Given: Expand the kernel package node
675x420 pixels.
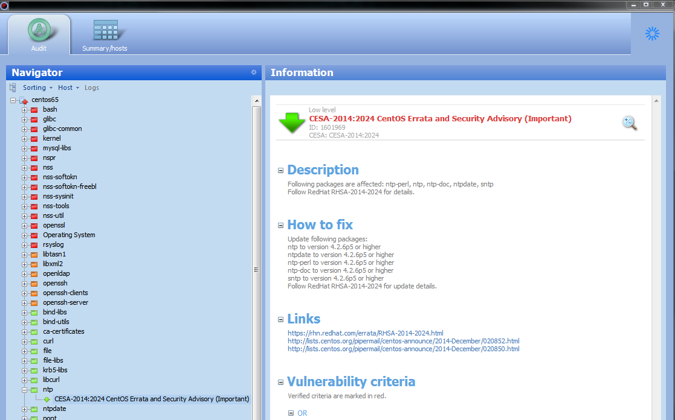Looking at the screenshot, I should tap(25, 139).
